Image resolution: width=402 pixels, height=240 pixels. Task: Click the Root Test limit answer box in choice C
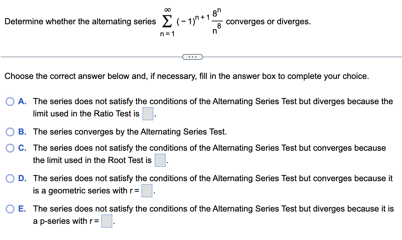coord(160,160)
